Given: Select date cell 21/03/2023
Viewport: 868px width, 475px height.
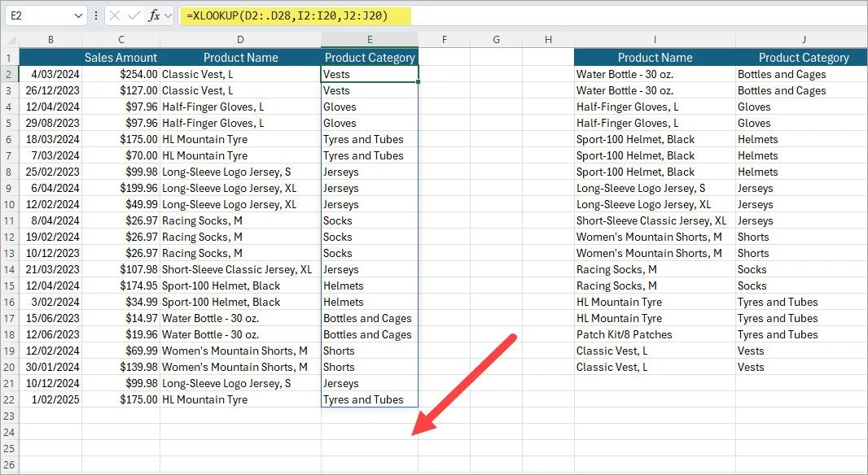Looking at the screenshot, I should point(50,269).
